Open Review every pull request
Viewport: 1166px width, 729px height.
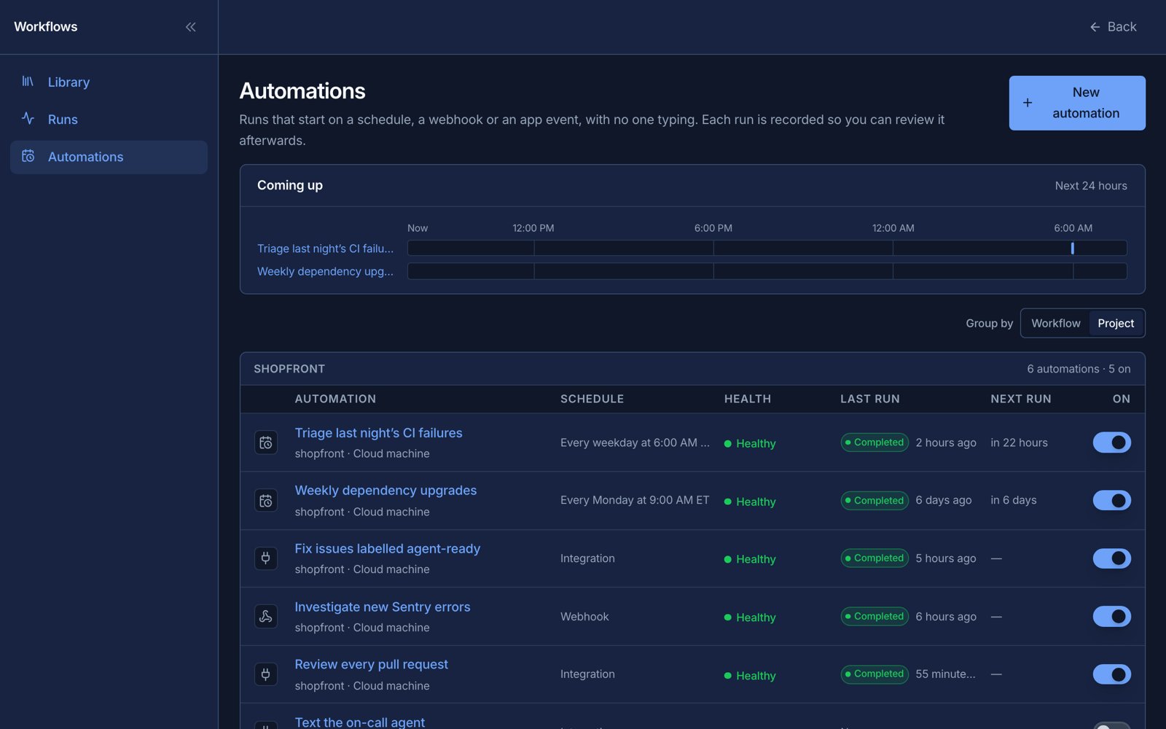tap(371, 665)
